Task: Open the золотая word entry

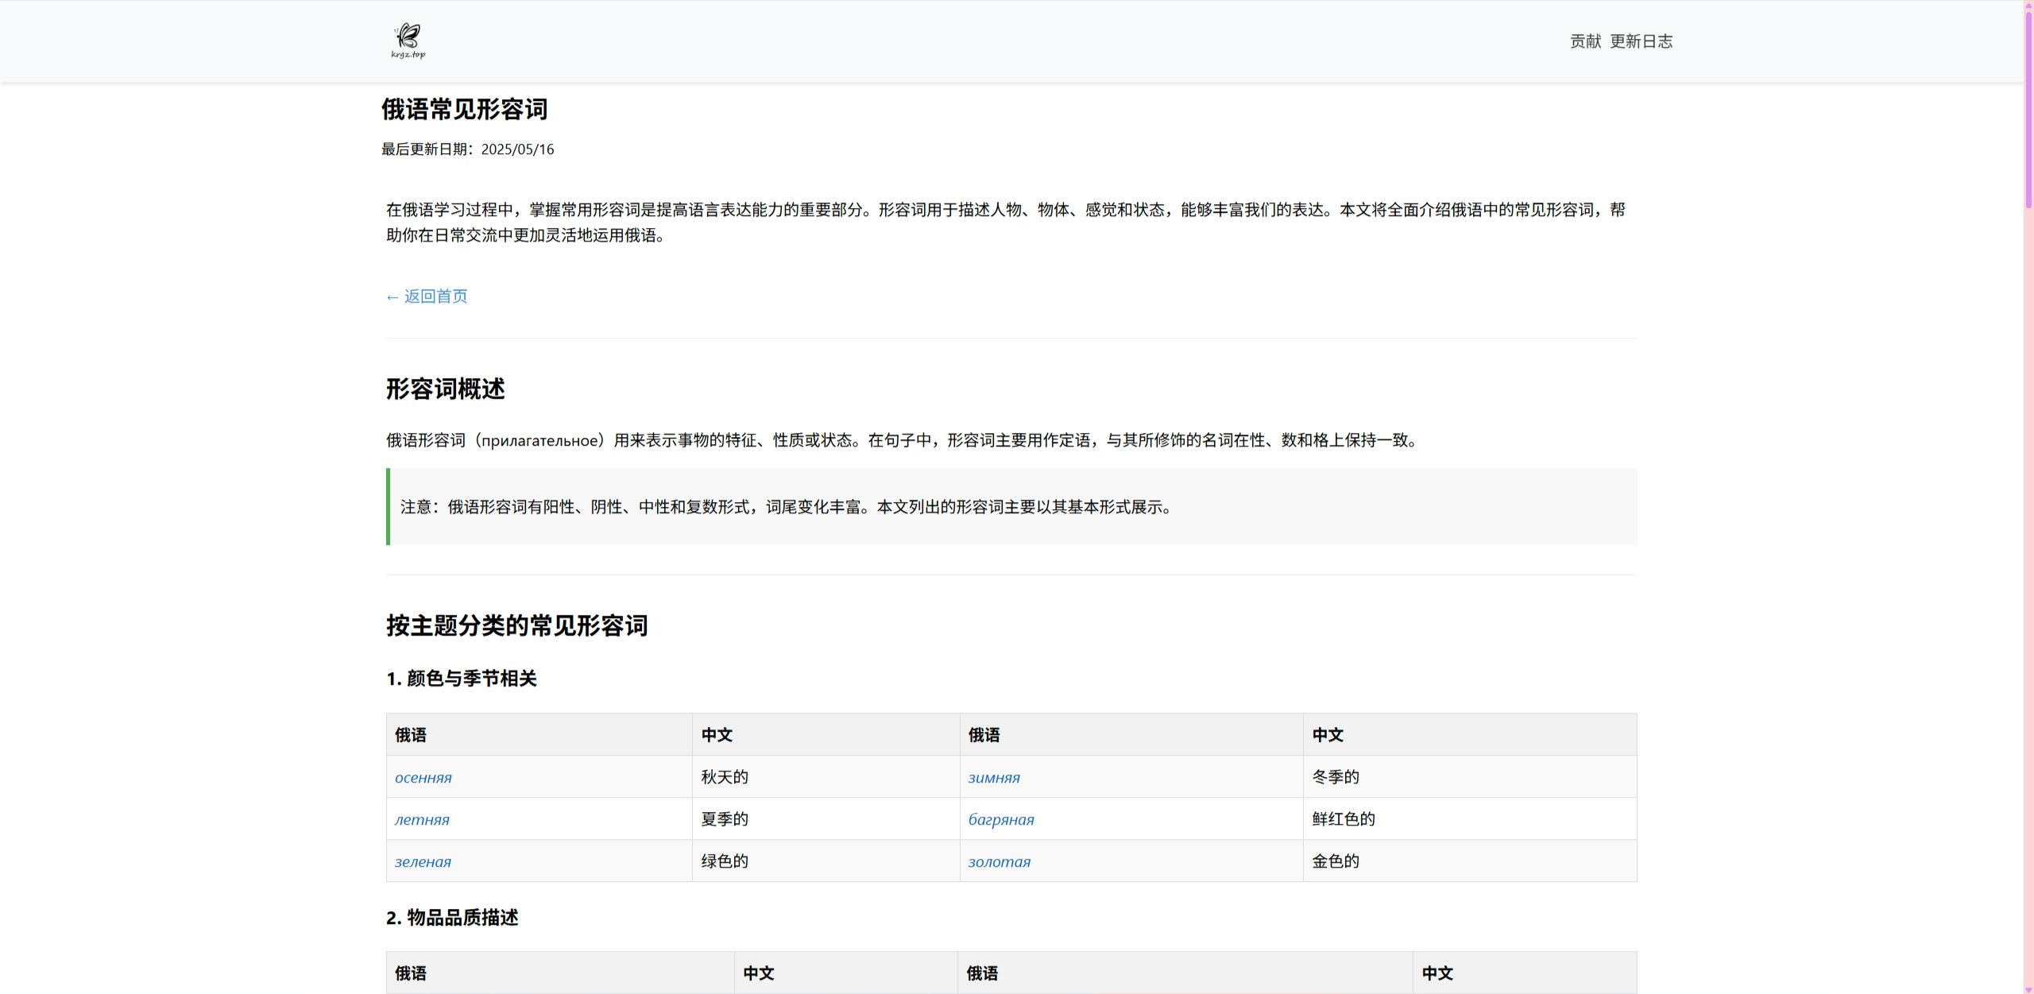Action: pos(999,861)
